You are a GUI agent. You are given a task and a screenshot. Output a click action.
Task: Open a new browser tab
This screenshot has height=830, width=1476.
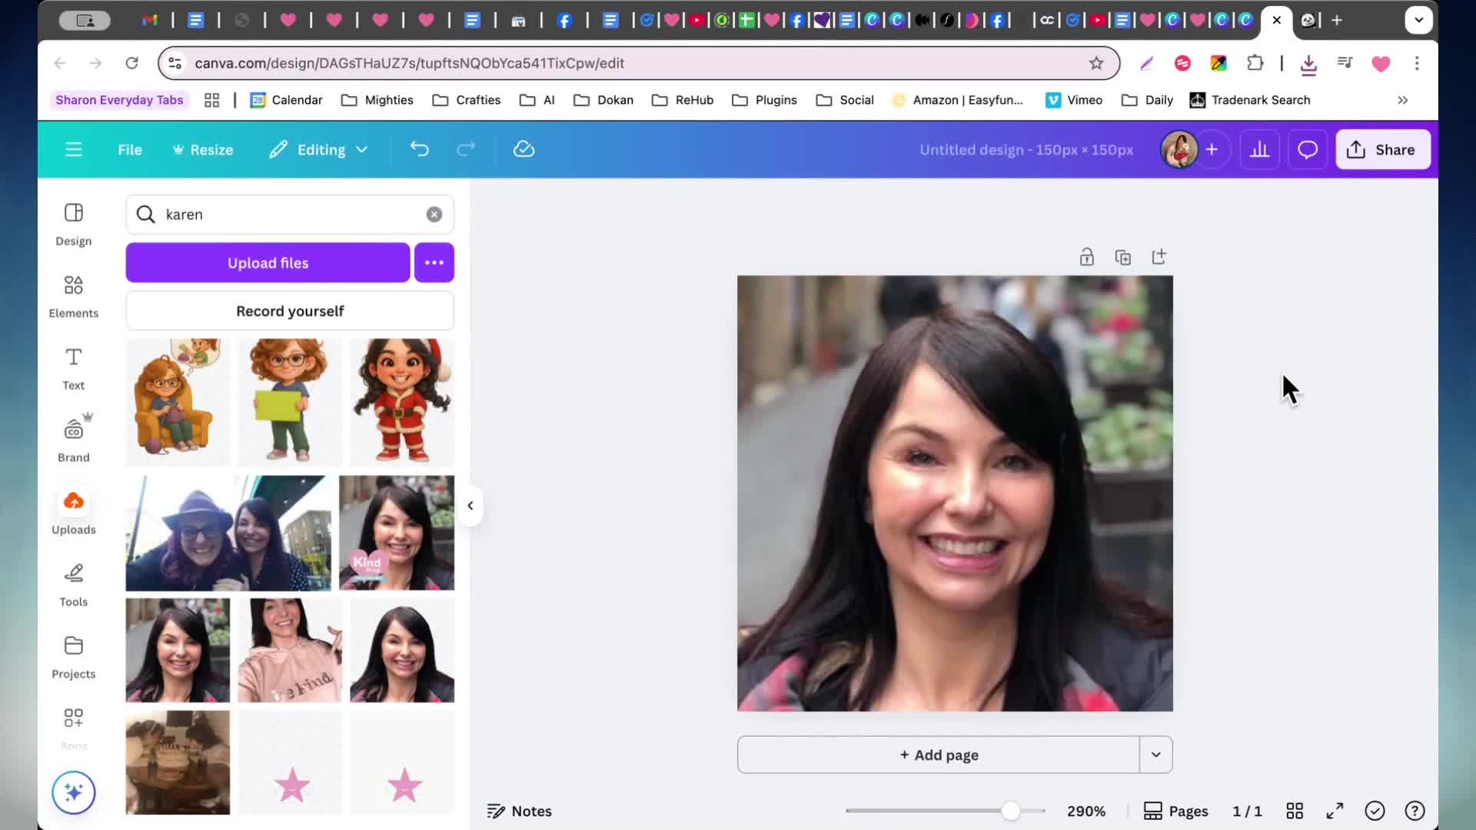click(x=1337, y=21)
